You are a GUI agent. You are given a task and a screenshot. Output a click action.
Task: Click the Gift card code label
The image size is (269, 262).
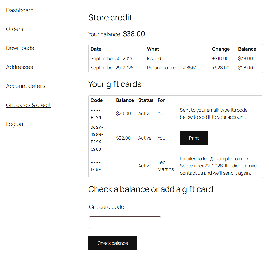[107, 207]
